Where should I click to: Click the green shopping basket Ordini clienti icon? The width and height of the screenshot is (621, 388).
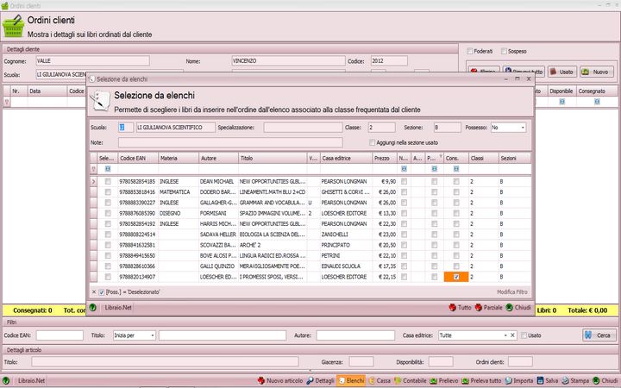click(13, 26)
